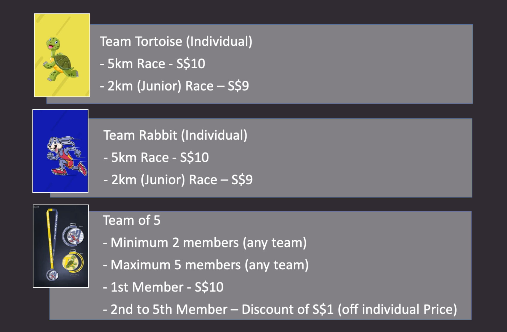Select Team Rabbit 5km Race S$10 line
Image resolution: width=507 pixels, height=332 pixels.
pyautogui.click(x=156, y=157)
